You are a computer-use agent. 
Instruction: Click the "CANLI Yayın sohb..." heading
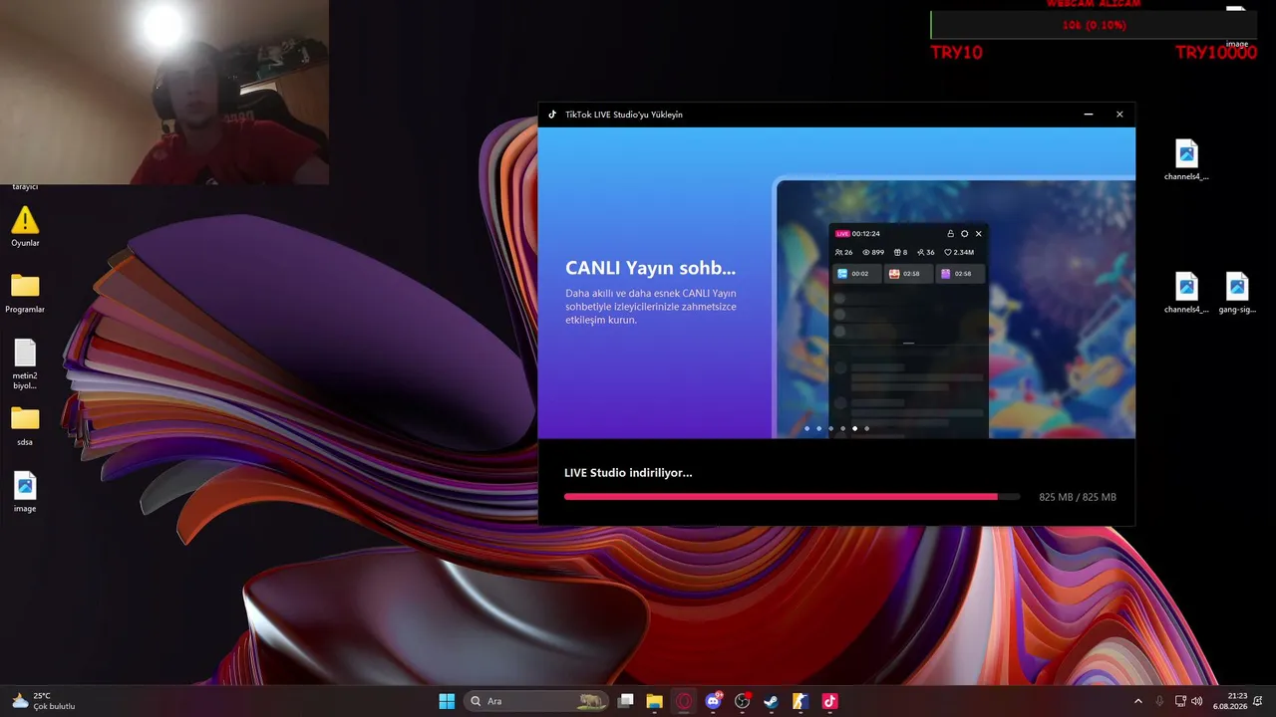click(650, 268)
